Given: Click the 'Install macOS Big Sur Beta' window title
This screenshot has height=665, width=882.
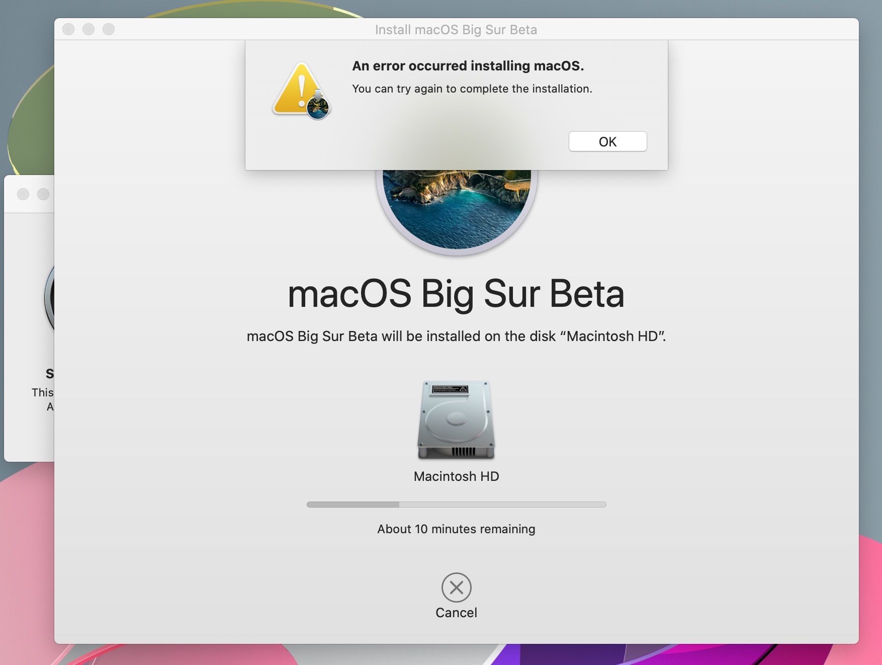Looking at the screenshot, I should [x=456, y=30].
